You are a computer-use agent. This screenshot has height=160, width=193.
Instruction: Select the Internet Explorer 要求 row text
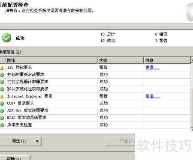click(30, 96)
